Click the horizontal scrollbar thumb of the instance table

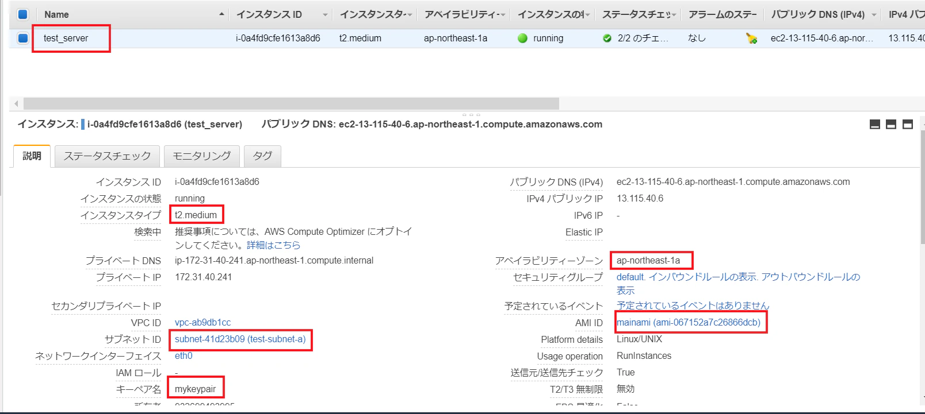click(x=291, y=103)
